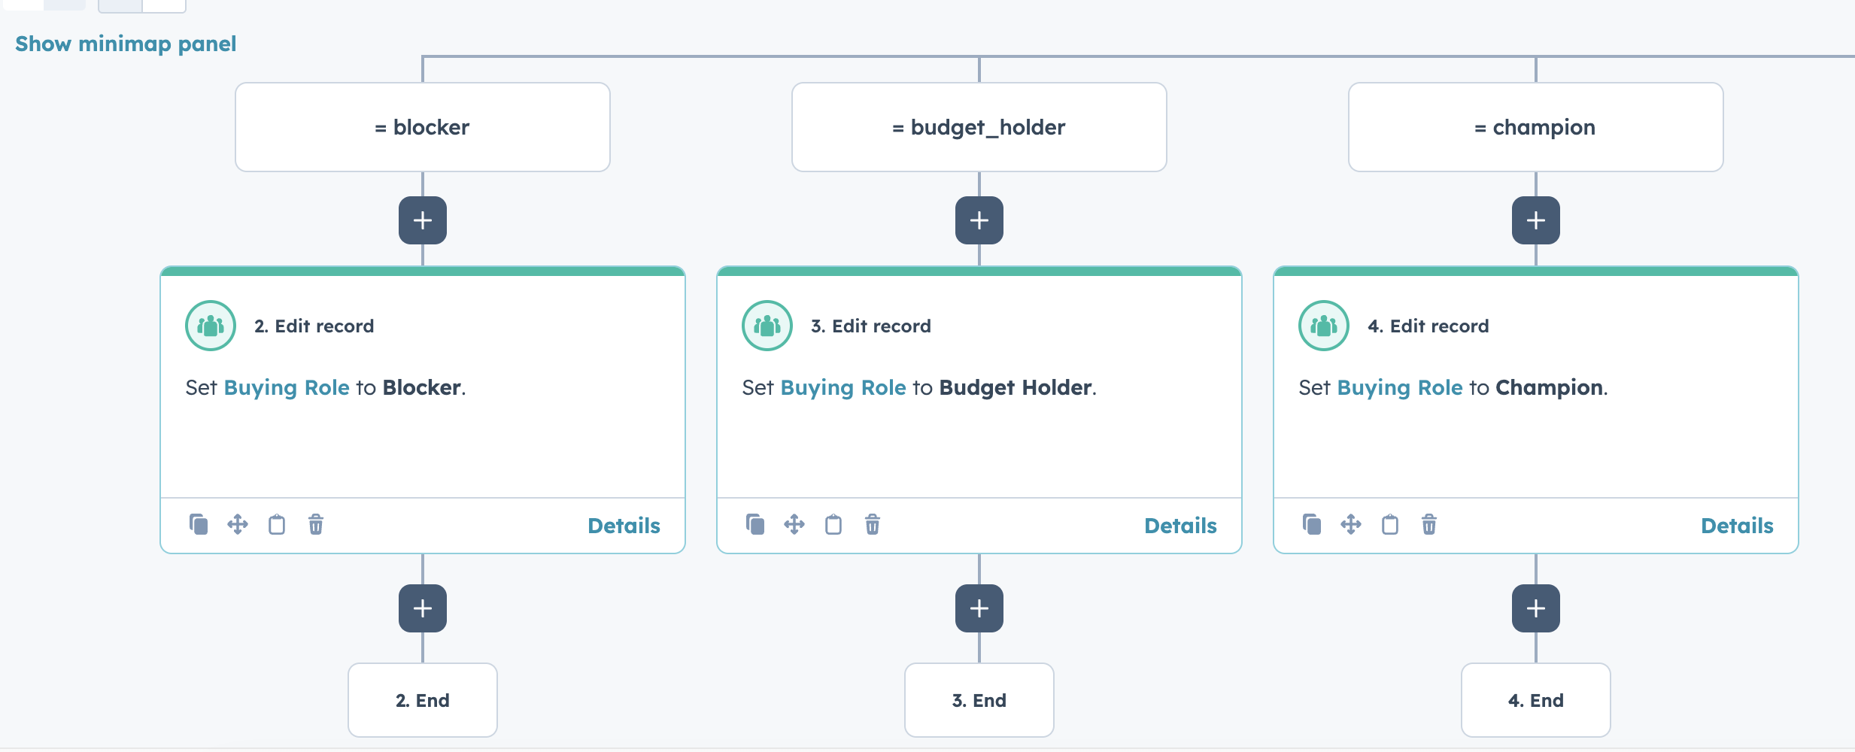Open Details for the Champion action

tap(1737, 526)
